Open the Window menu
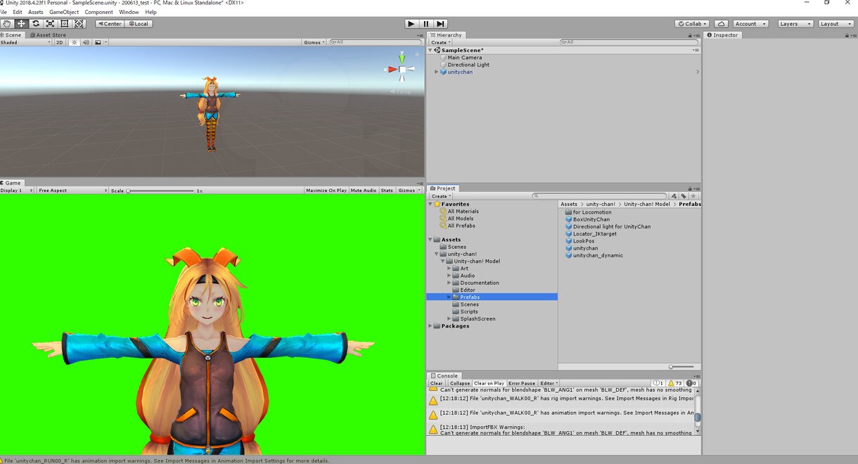858x464 pixels. (x=129, y=12)
